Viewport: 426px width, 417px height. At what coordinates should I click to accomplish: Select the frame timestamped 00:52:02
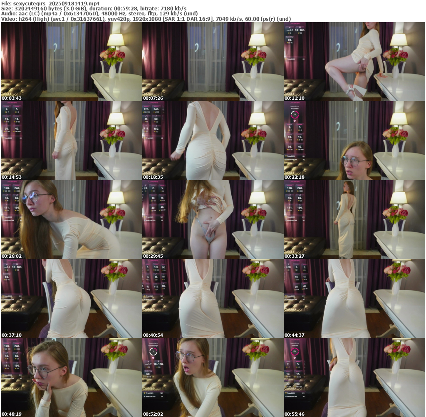[213, 378]
